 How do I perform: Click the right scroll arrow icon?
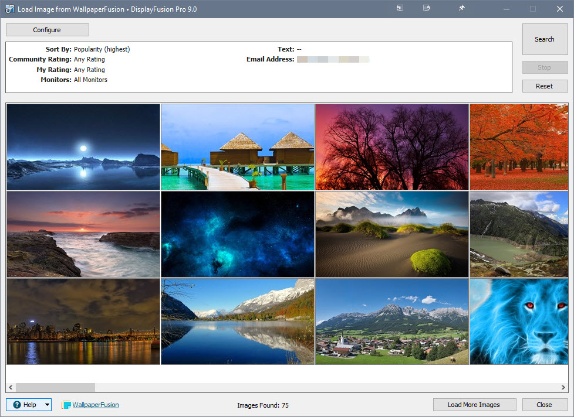pyautogui.click(x=565, y=387)
